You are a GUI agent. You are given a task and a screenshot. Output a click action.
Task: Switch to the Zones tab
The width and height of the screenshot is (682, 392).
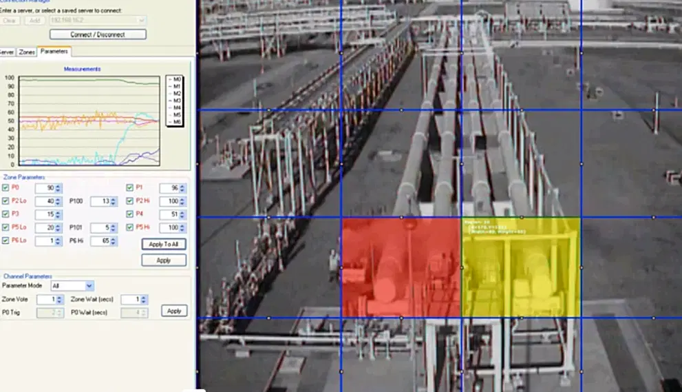(27, 52)
